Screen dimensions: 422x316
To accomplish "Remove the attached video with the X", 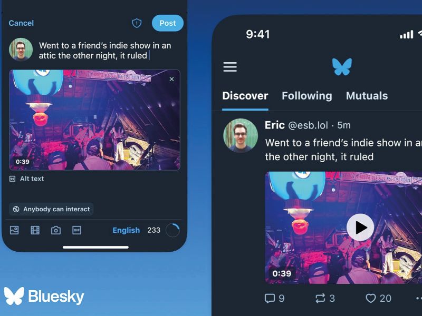I will 172,79.
